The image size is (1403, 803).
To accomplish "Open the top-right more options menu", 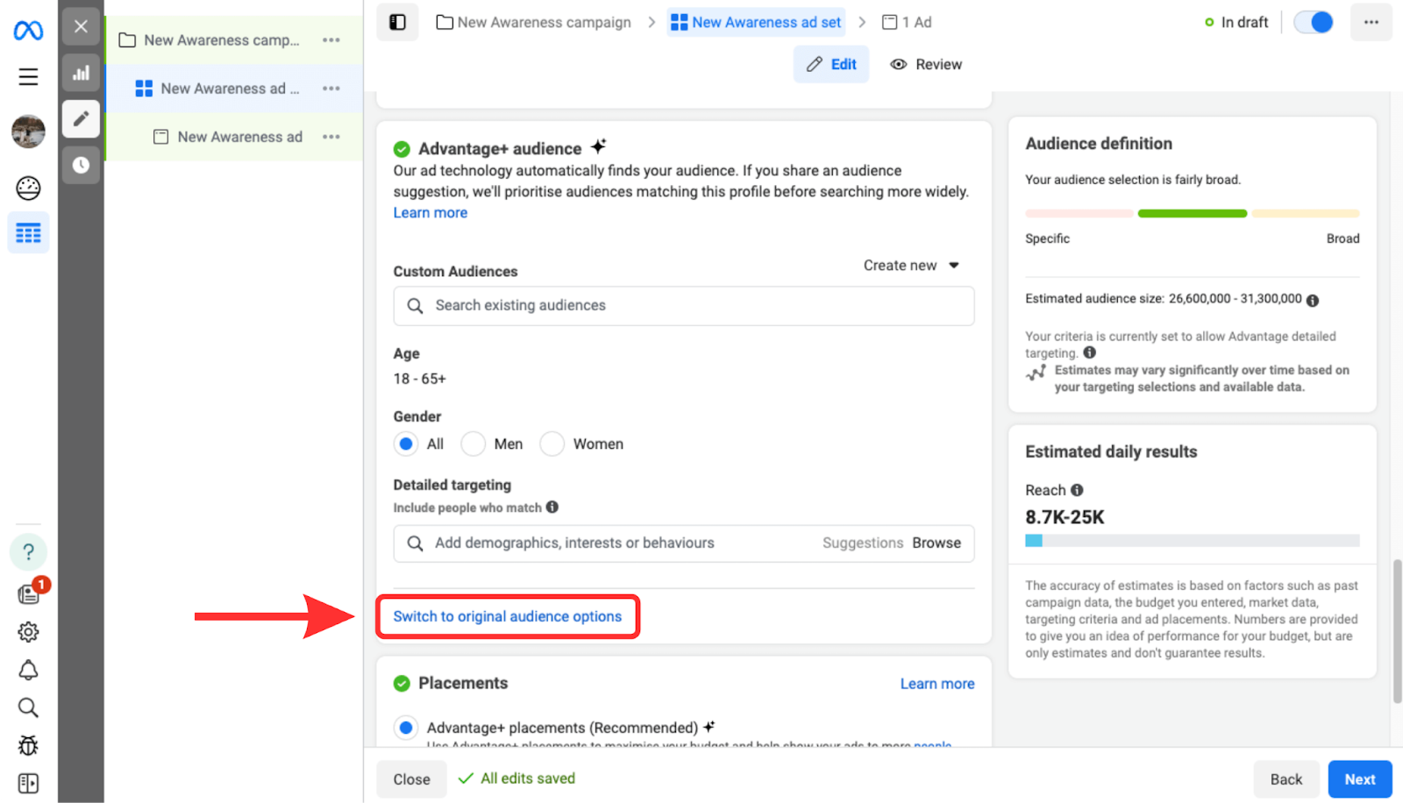I will (1371, 23).
